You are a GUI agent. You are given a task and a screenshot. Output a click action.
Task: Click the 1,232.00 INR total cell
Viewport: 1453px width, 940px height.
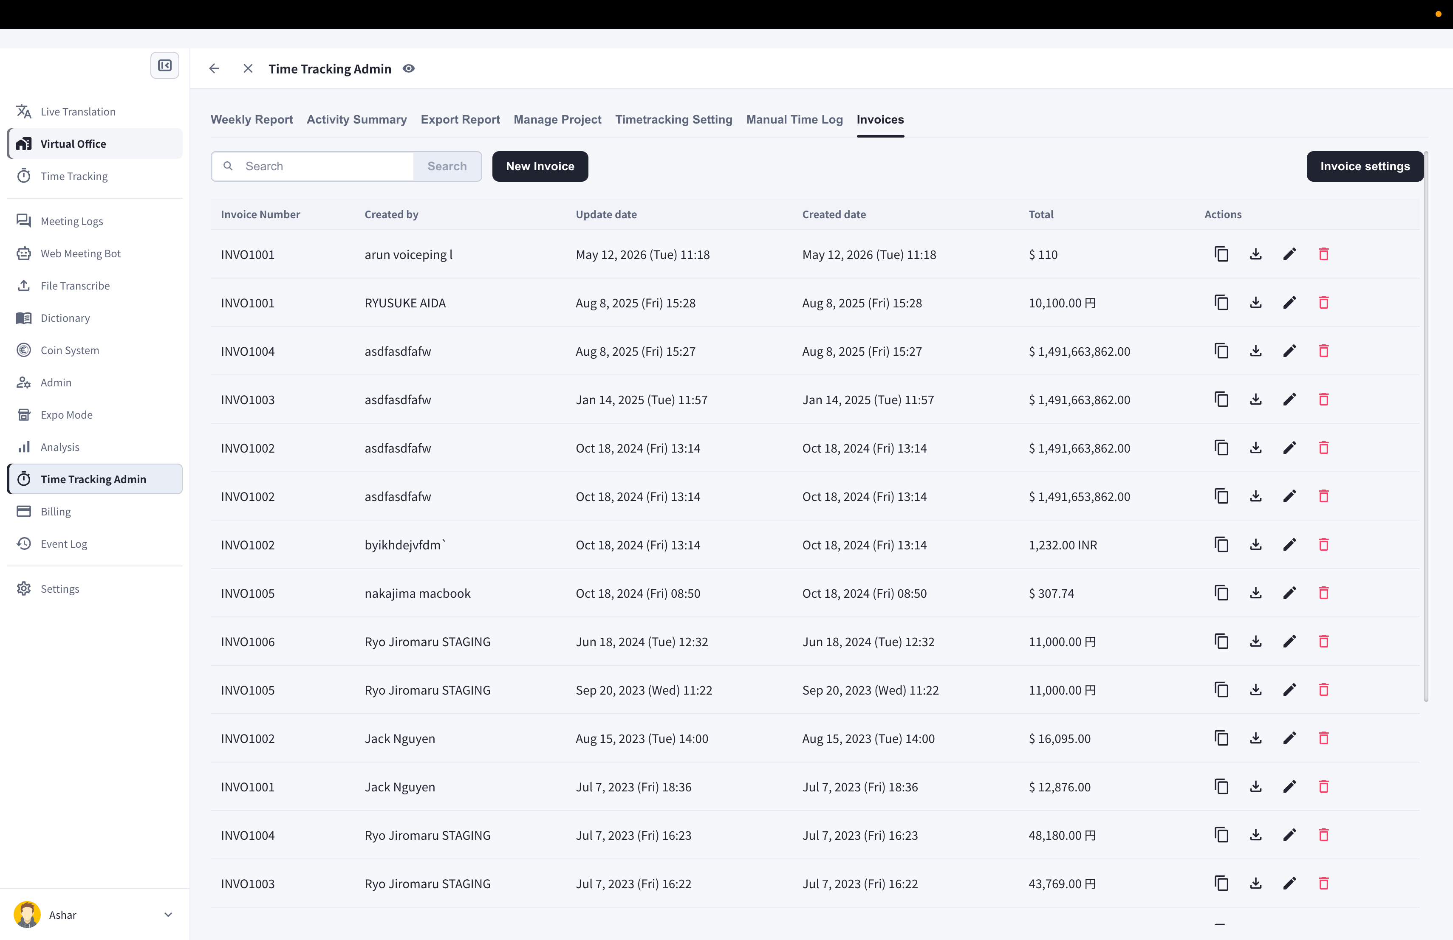1062,545
